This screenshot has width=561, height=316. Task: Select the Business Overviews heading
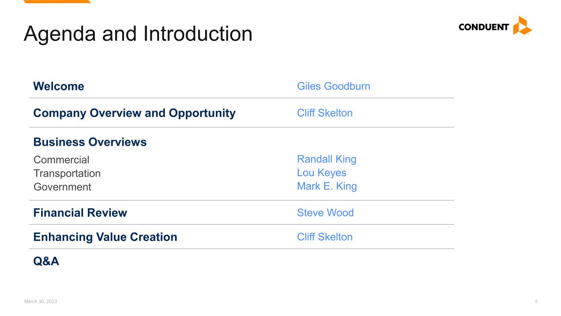click(90, 142)
